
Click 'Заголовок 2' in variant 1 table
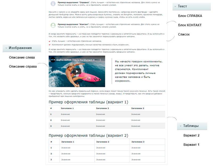[x=102, y=108]
